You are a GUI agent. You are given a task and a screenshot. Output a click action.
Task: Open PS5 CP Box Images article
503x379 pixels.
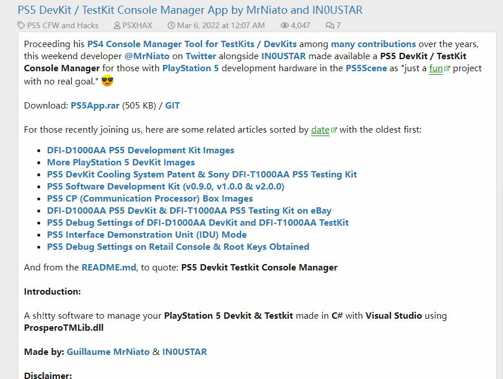click(x=150, y=198)
